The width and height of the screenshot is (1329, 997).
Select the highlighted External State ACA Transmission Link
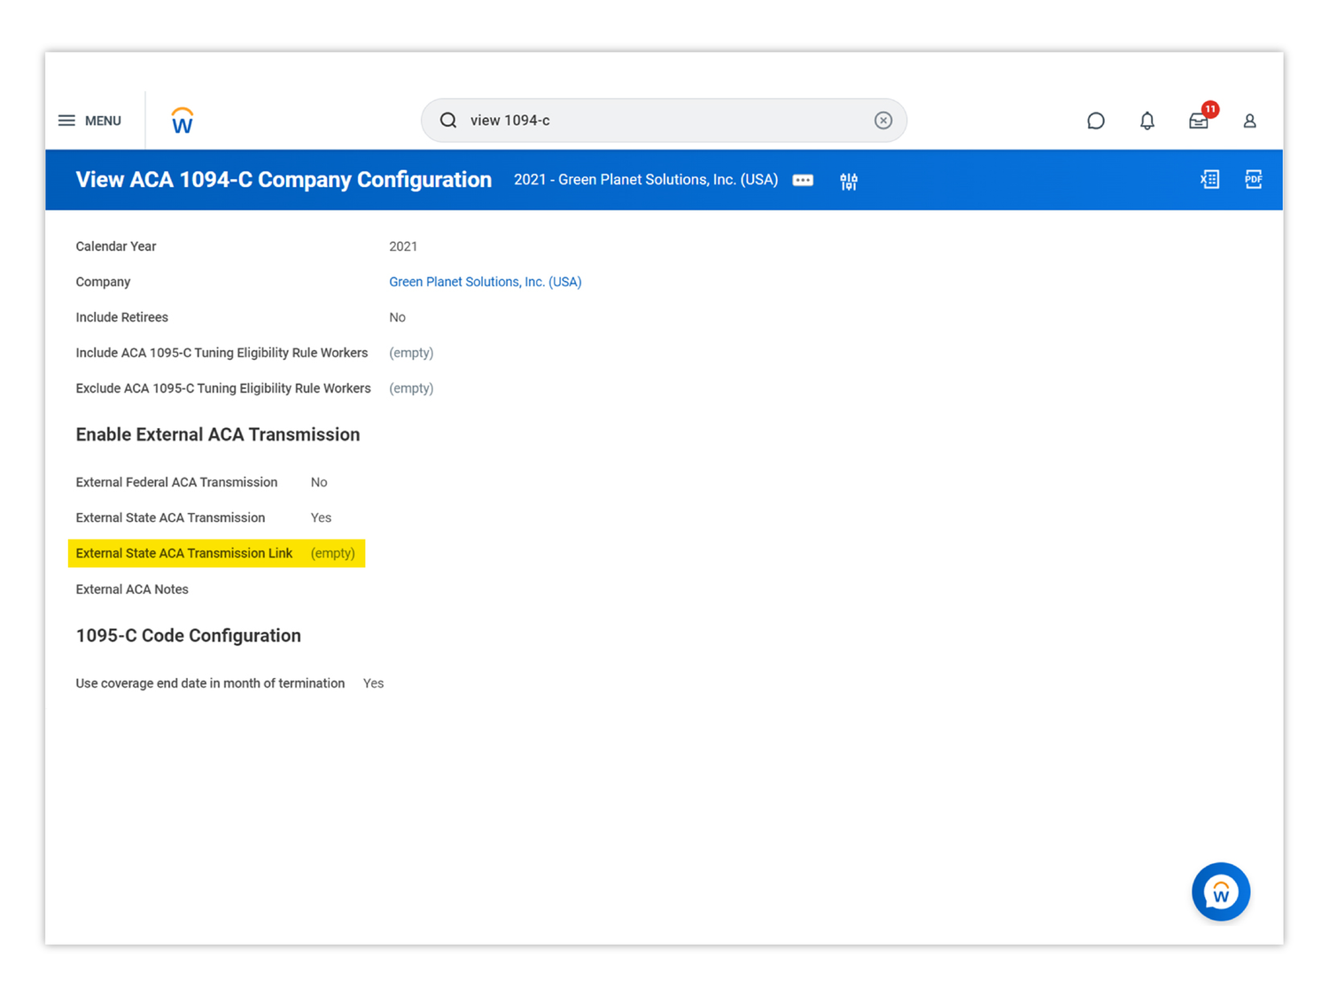[216, 553]
